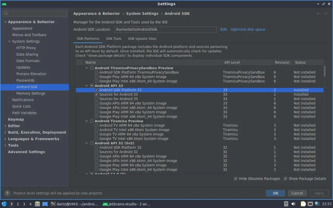
Task: Open the notifications tray icon with blue badge
Action: pyautogui.click(x=317, y=204)
